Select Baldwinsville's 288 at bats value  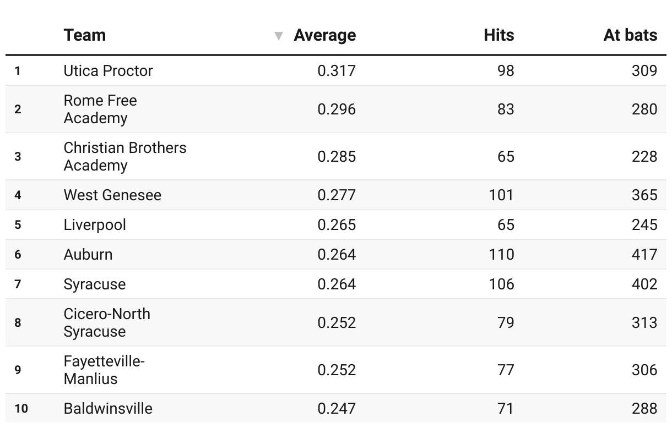[x=644, y=408]
